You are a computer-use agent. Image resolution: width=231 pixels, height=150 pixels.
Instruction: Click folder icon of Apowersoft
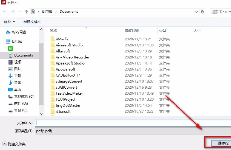pyautogui.click(x=52, y=69)
